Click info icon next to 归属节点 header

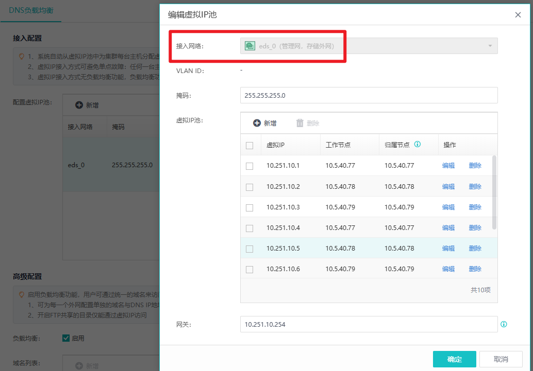pyautogui.click(x=418, y=144)
